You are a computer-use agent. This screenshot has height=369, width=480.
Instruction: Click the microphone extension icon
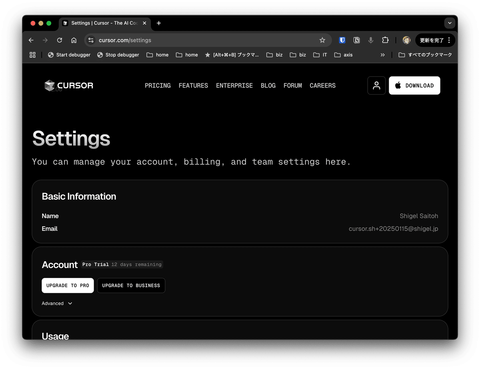(x=371, y=40)
